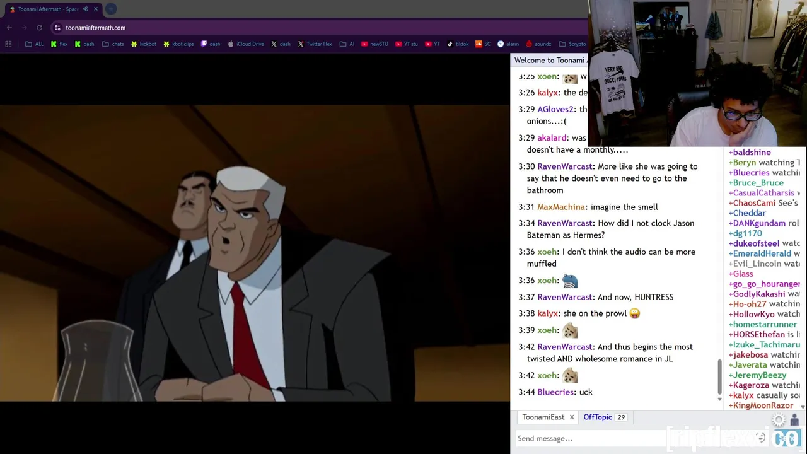
Task: Open the YT stu bookmark
Action: (407, 44)
